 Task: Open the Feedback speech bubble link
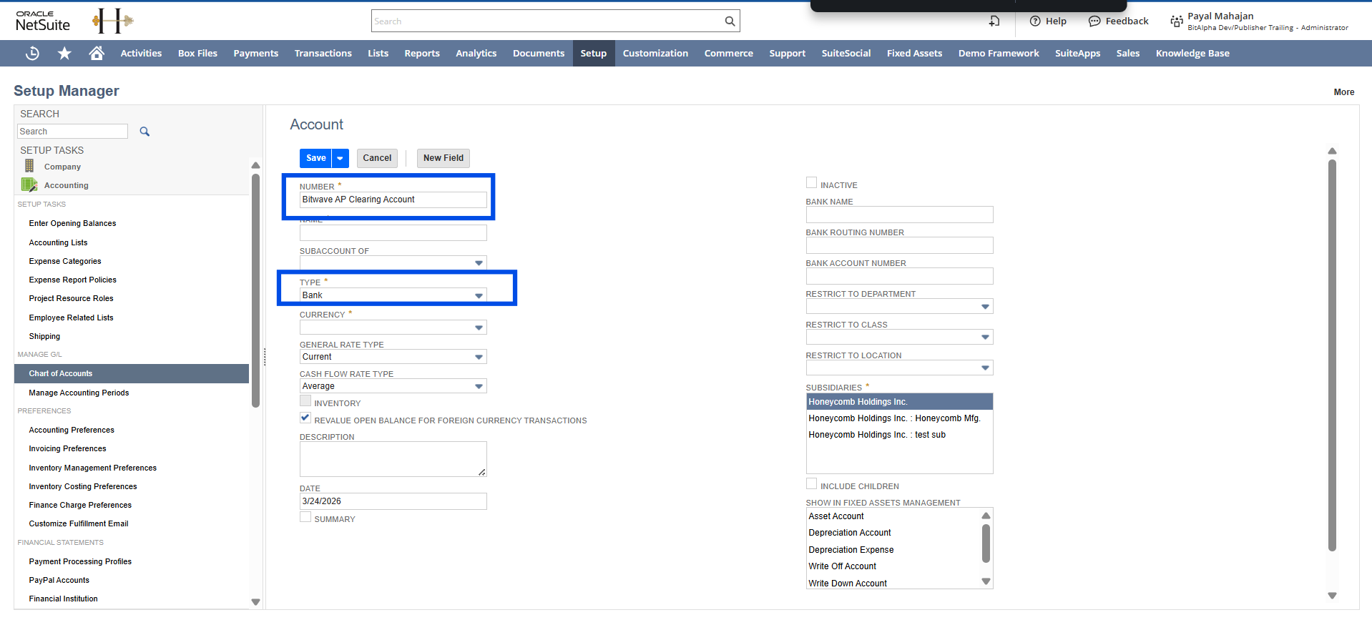coord(1118,21)
